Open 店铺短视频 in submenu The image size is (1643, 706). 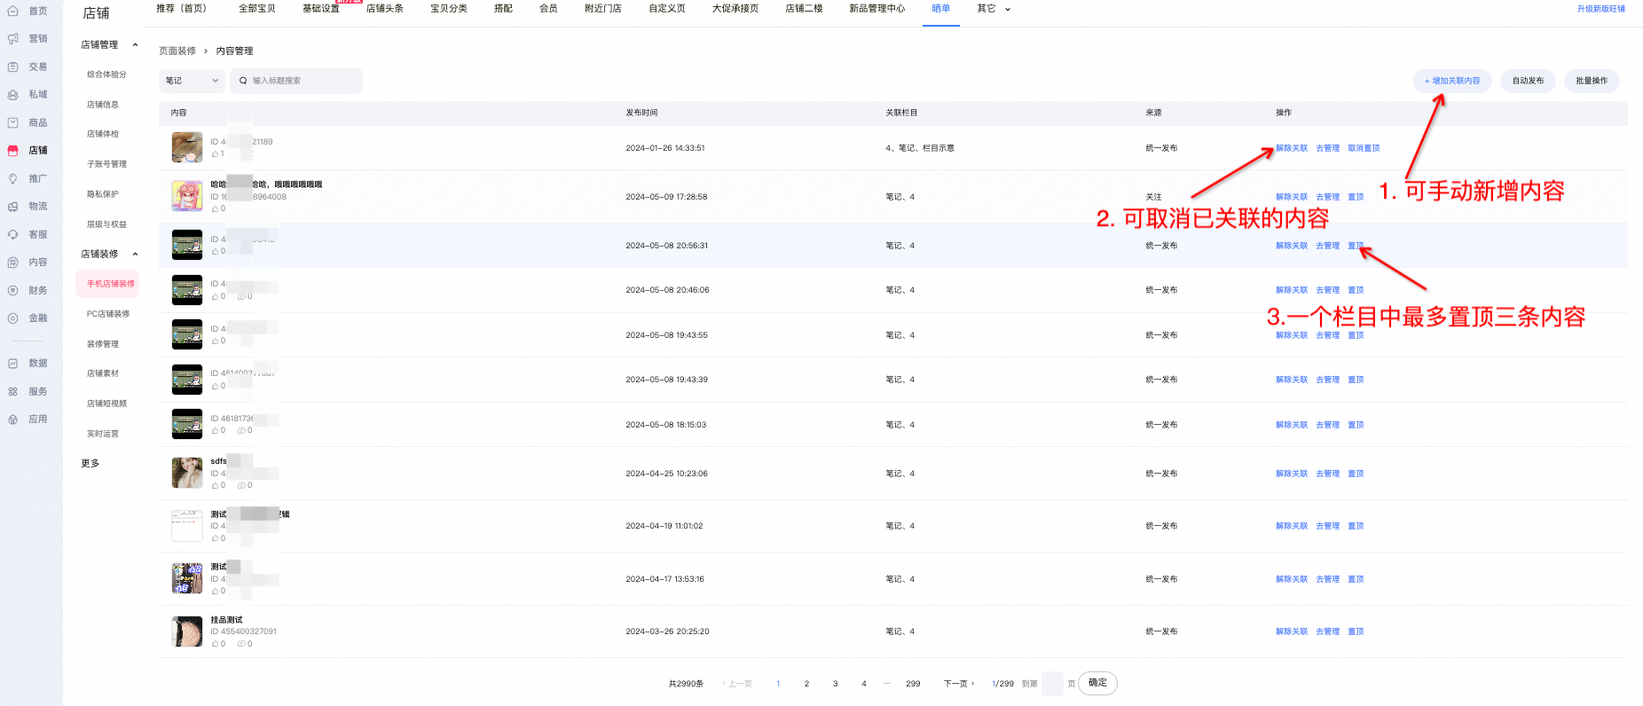coord(106,404)
